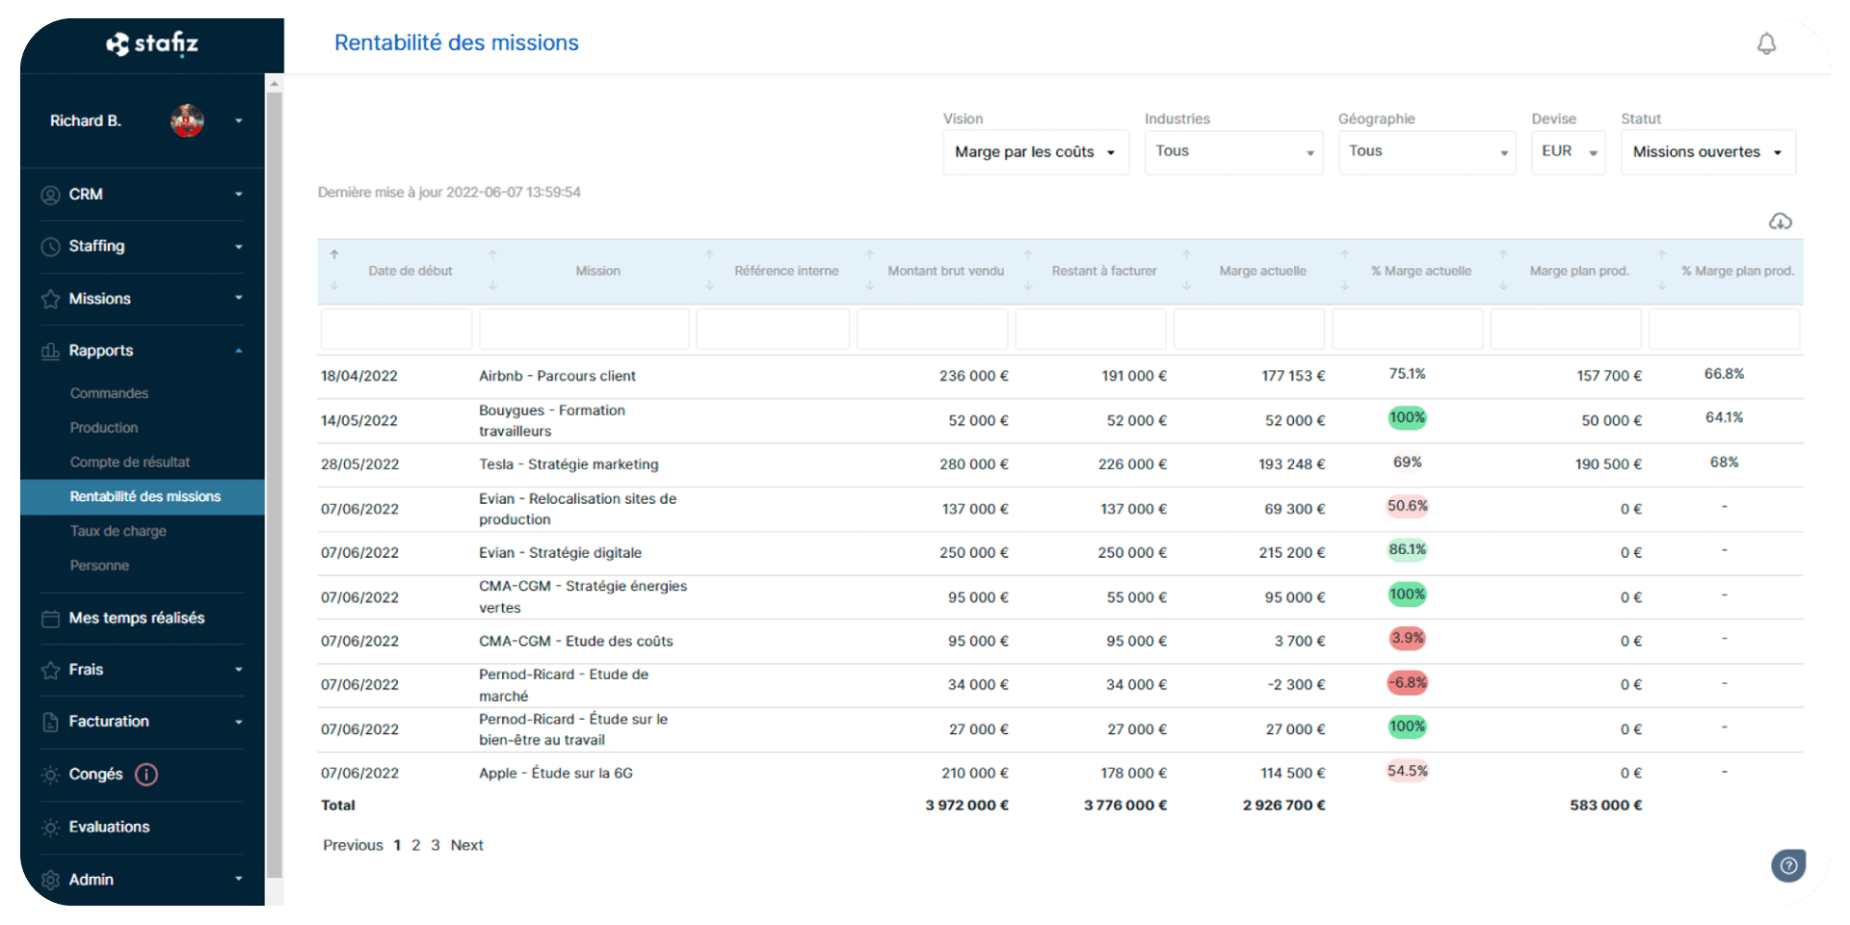Expand the Frais menu
This screenshot has width=1850, height=925.
coord(239,670)
